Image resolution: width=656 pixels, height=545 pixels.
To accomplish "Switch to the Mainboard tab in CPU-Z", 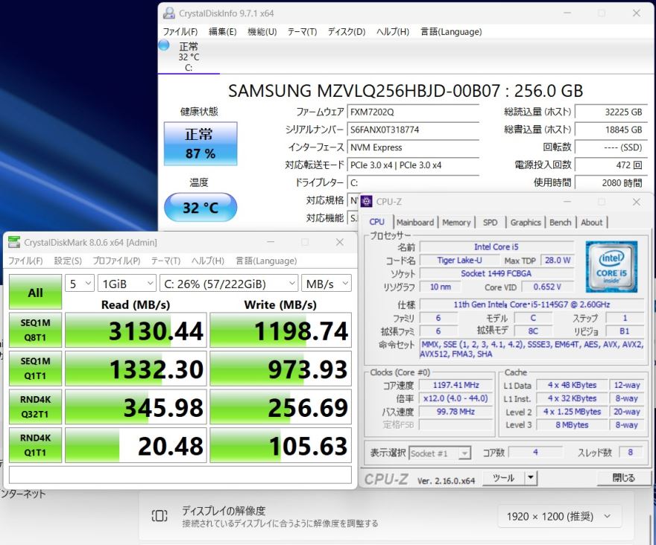I will click(414, 222).
